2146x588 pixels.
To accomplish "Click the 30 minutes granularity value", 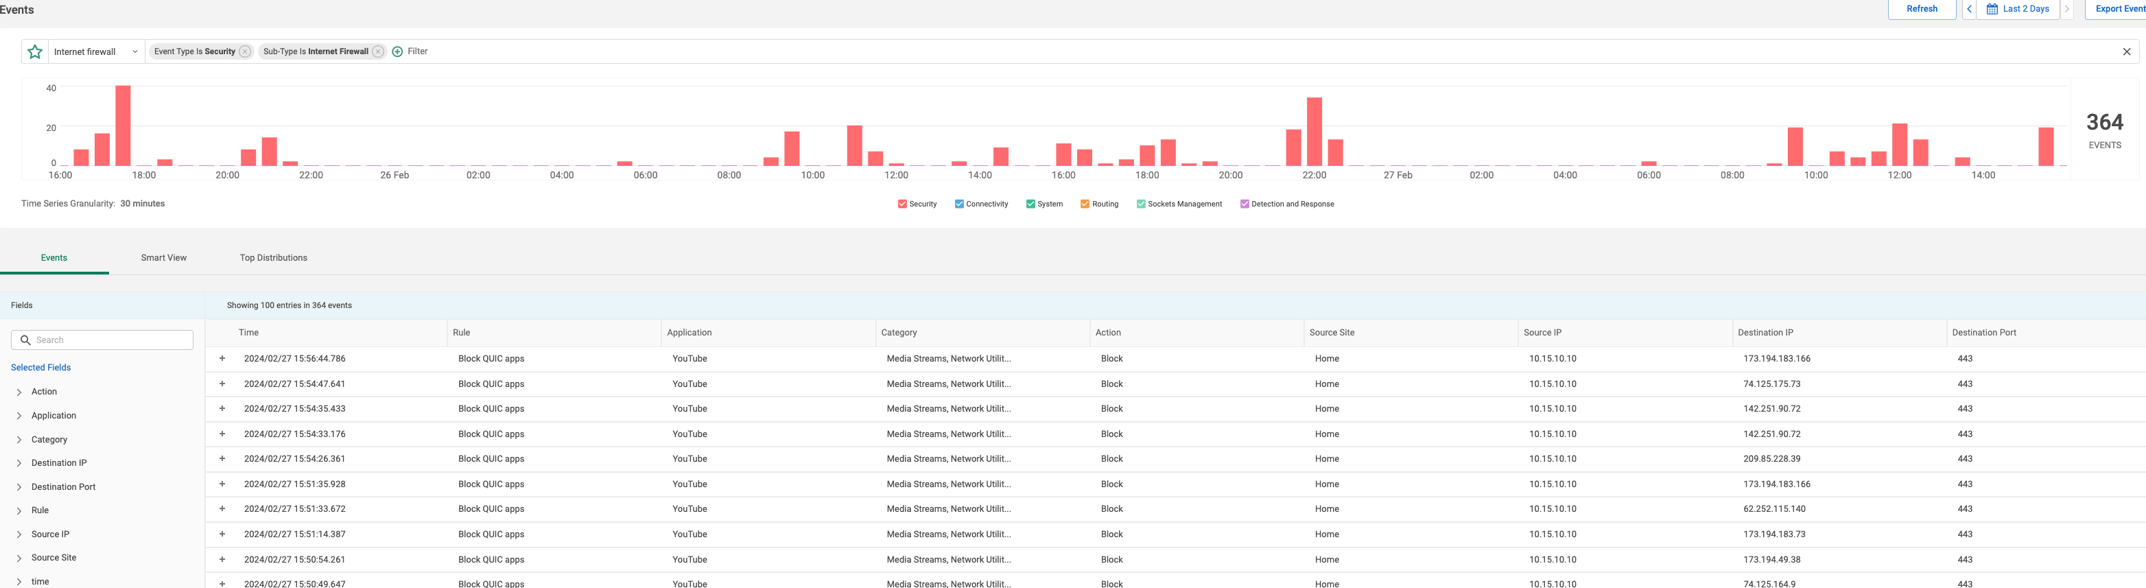I will 143,204.
